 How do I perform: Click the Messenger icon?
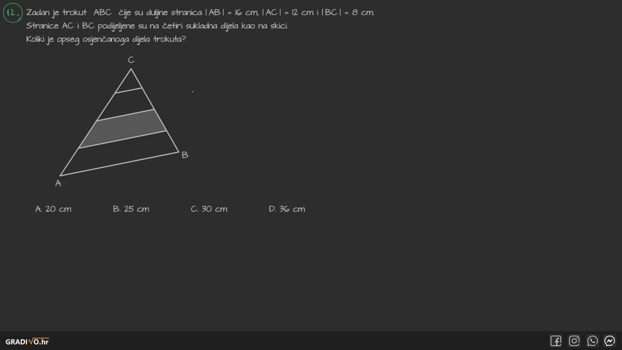pyautogui.click(x=610, y=341)
